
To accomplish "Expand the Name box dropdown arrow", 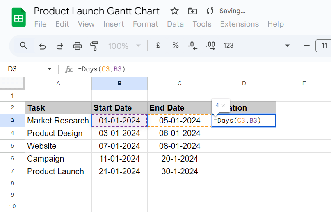I will tap(50, 69).
